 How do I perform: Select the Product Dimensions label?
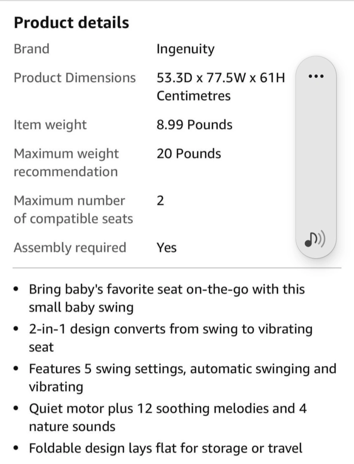(75, 78)
